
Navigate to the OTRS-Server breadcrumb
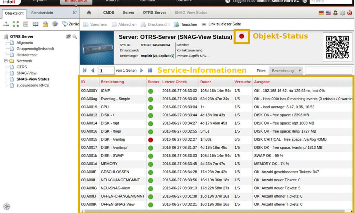154,13
